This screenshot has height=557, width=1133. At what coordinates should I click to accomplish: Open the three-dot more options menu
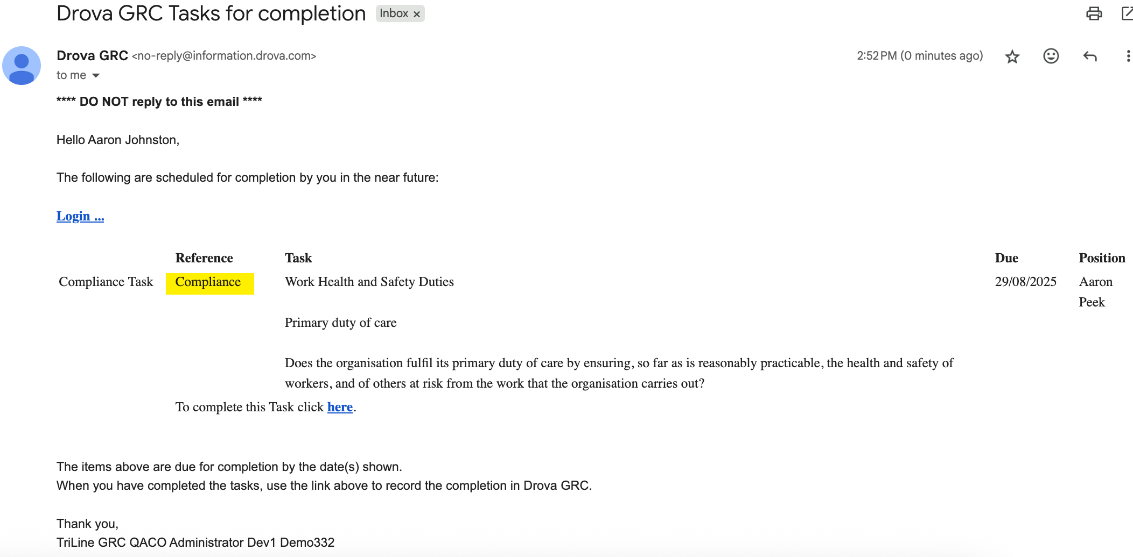click(x=1128, y=56)
